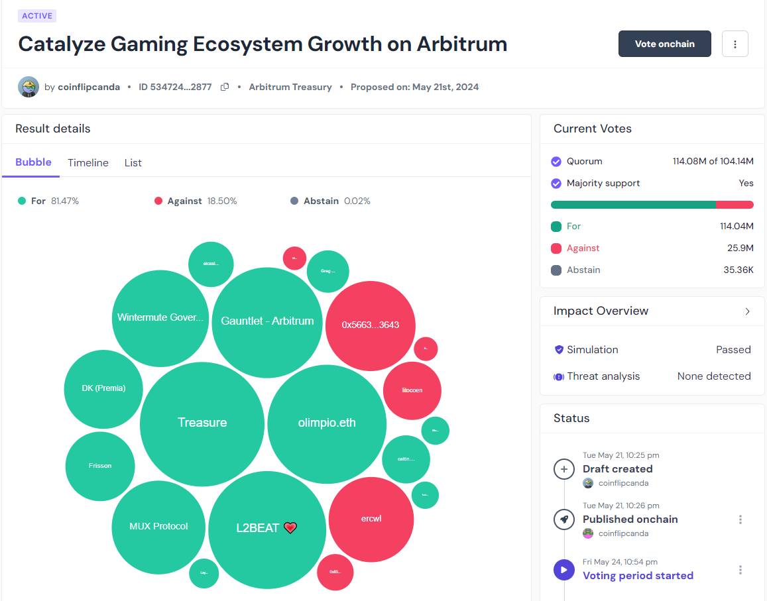The height and width of the screenshot is (601, 767).
Task: Select the L2BEAT vote bubble
Action: [267, 529]
